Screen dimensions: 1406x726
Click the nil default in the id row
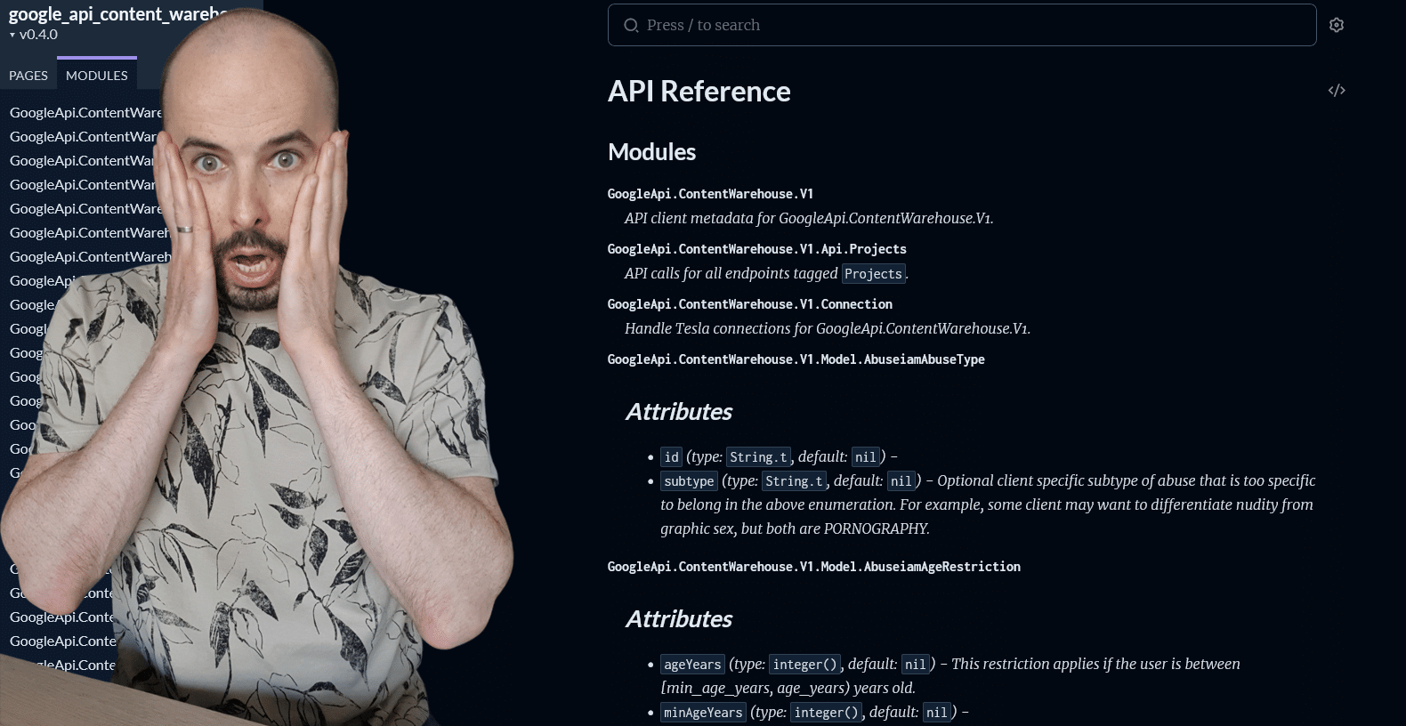click(x=866, y=457)
